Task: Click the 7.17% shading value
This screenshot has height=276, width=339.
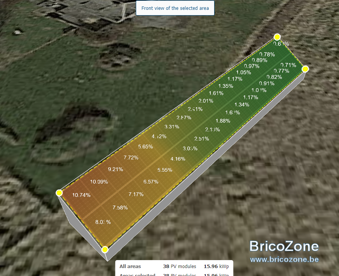Action: [136, 194]
